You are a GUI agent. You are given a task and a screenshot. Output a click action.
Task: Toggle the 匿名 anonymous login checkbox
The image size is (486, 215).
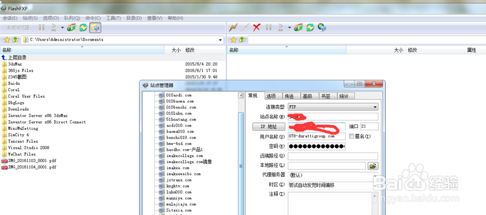click(351, 136)
